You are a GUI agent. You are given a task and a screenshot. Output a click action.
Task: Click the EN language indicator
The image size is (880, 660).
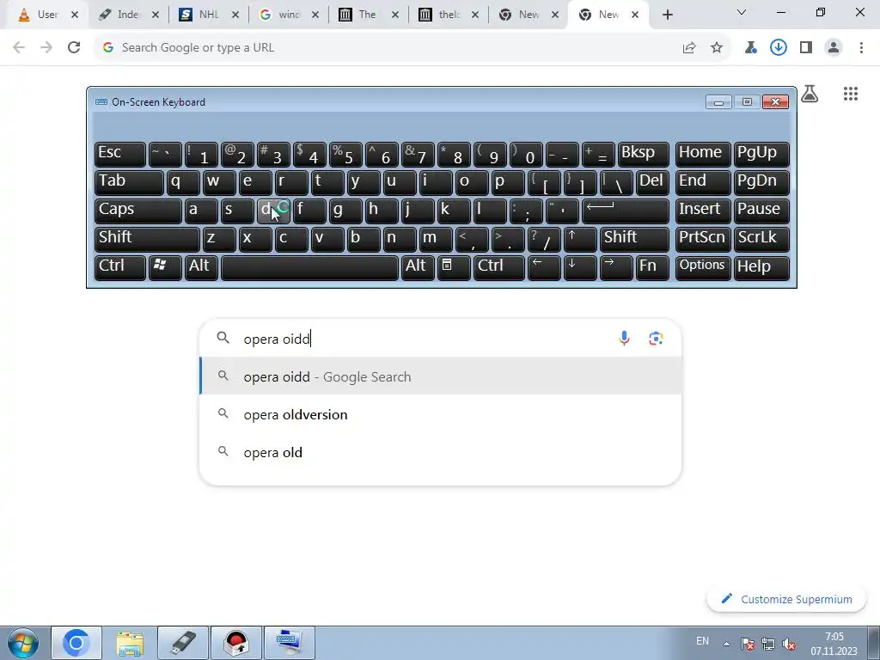click(x=702, y=640)
